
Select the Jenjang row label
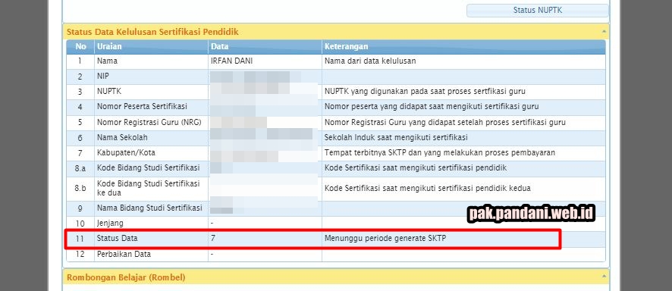click(x=110, y=224)
